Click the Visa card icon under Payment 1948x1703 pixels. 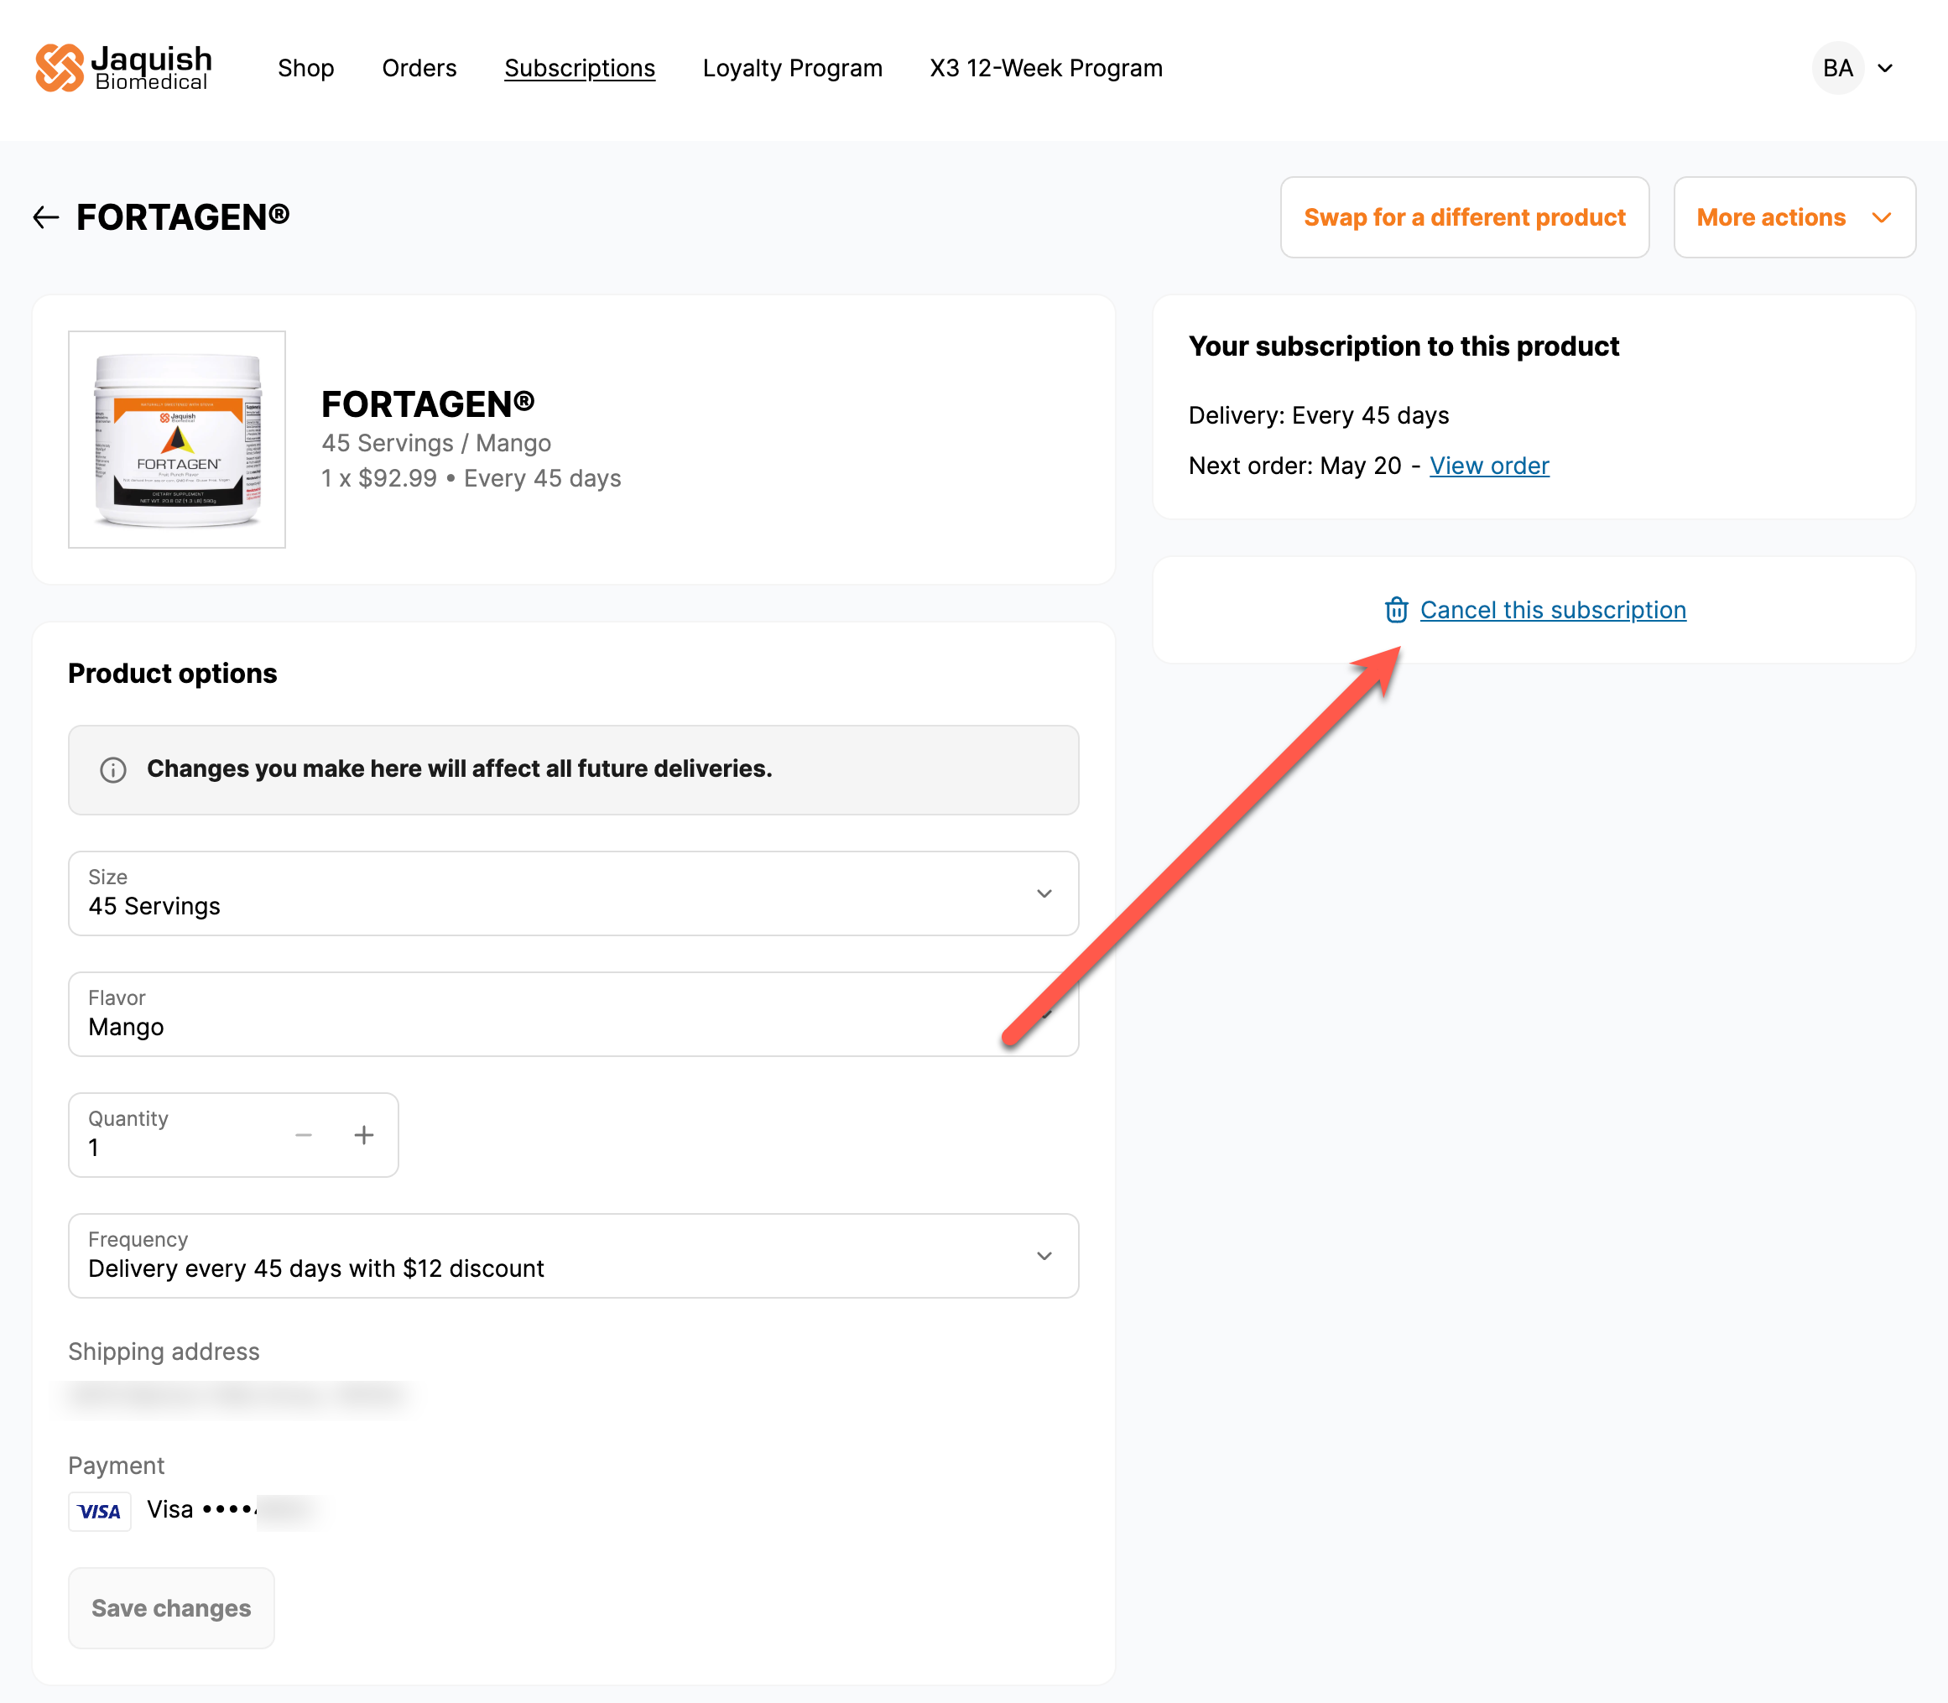pos(100,1511)
